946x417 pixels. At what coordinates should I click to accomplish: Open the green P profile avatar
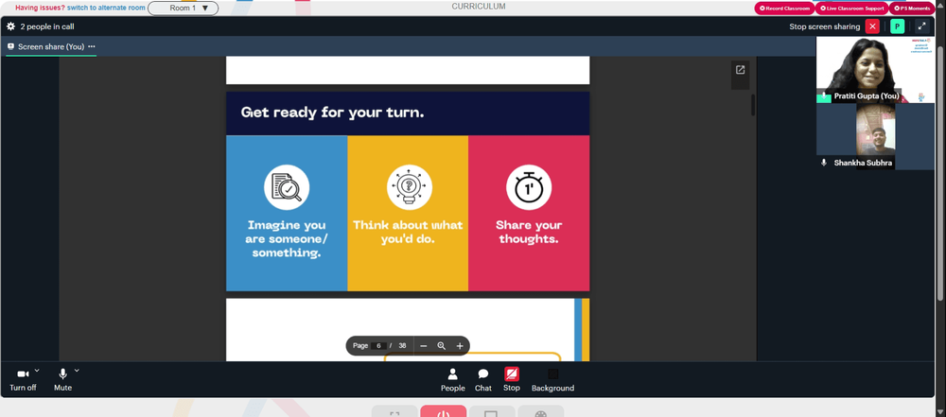(x=897, y=26)
